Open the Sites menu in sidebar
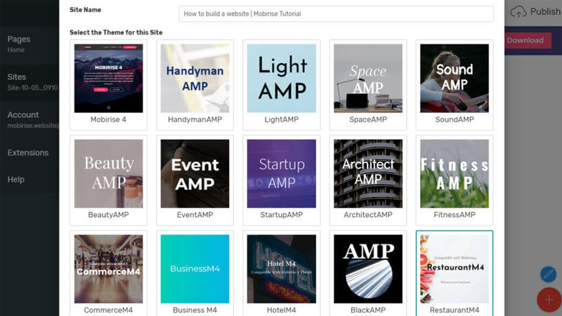Image resolution: width=562 pixels, height=316 pixels. click(16, 77)
